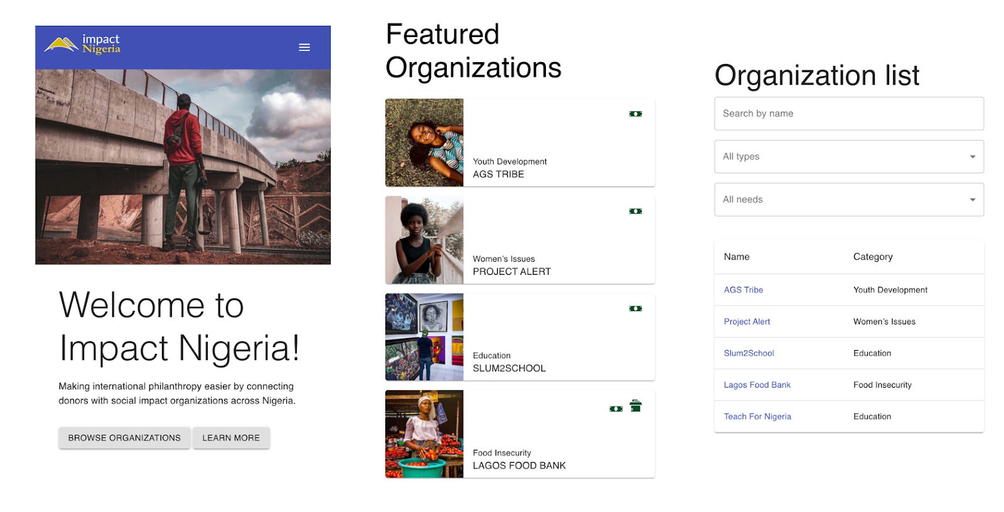This screenshot has height=512, width=1004.
Task: Click Education cell in Slum2School row
Action: [x=872, y=353]
